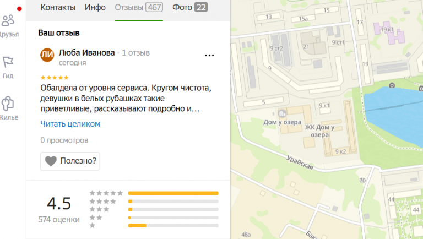Open the Friends sidebar icon

point(8,21)
